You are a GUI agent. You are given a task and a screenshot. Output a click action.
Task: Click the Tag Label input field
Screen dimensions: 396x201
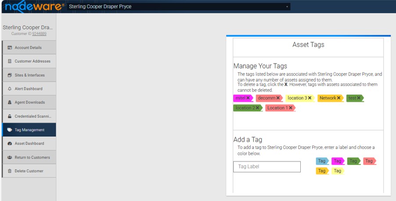click(267, 167)
